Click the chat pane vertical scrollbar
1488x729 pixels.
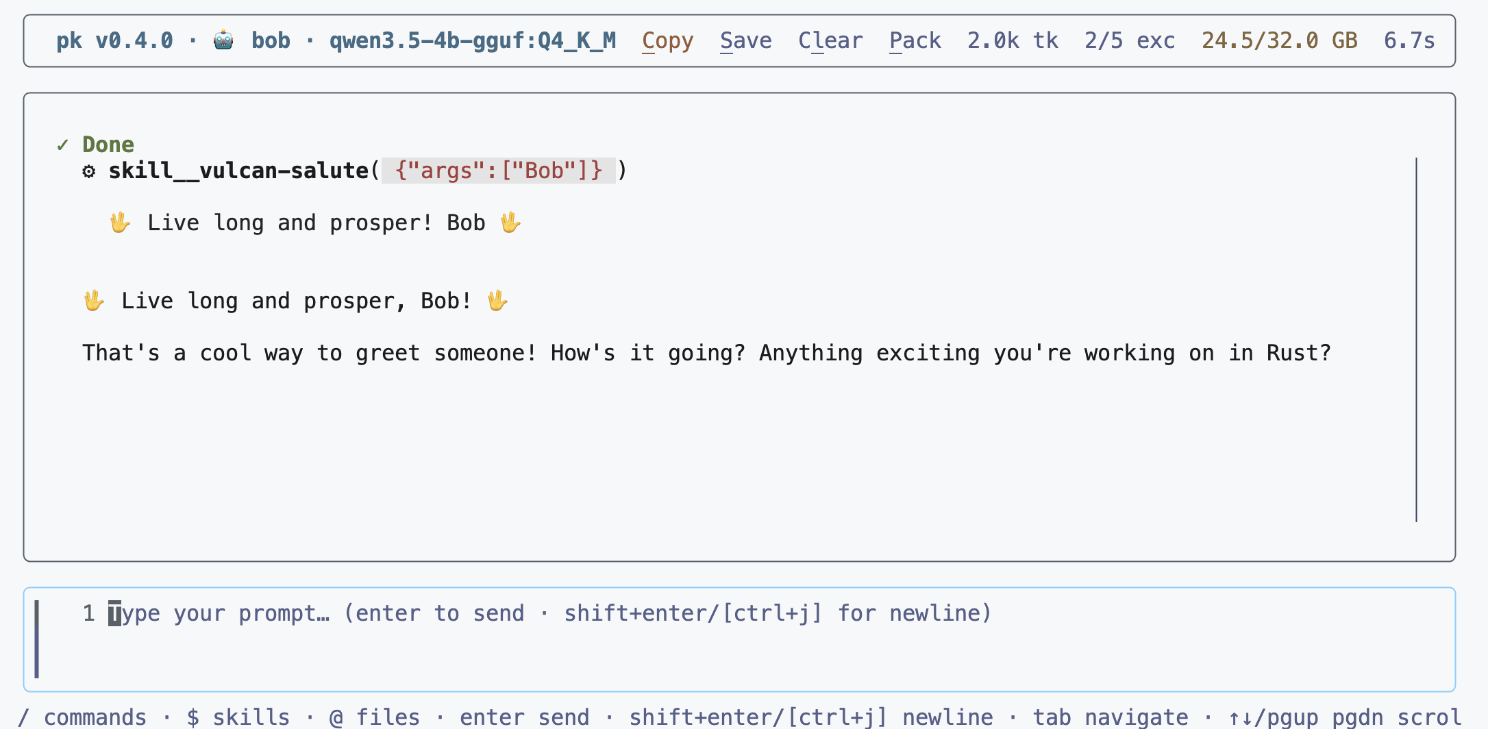tap(1416, 340)
